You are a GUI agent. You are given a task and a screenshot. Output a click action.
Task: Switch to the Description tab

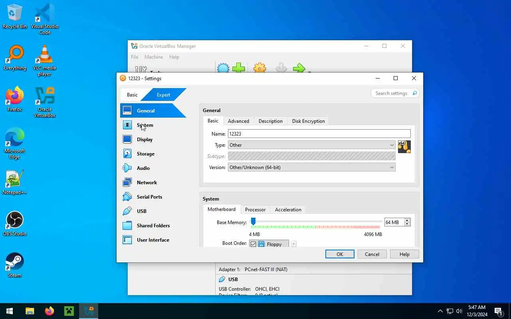270,121
